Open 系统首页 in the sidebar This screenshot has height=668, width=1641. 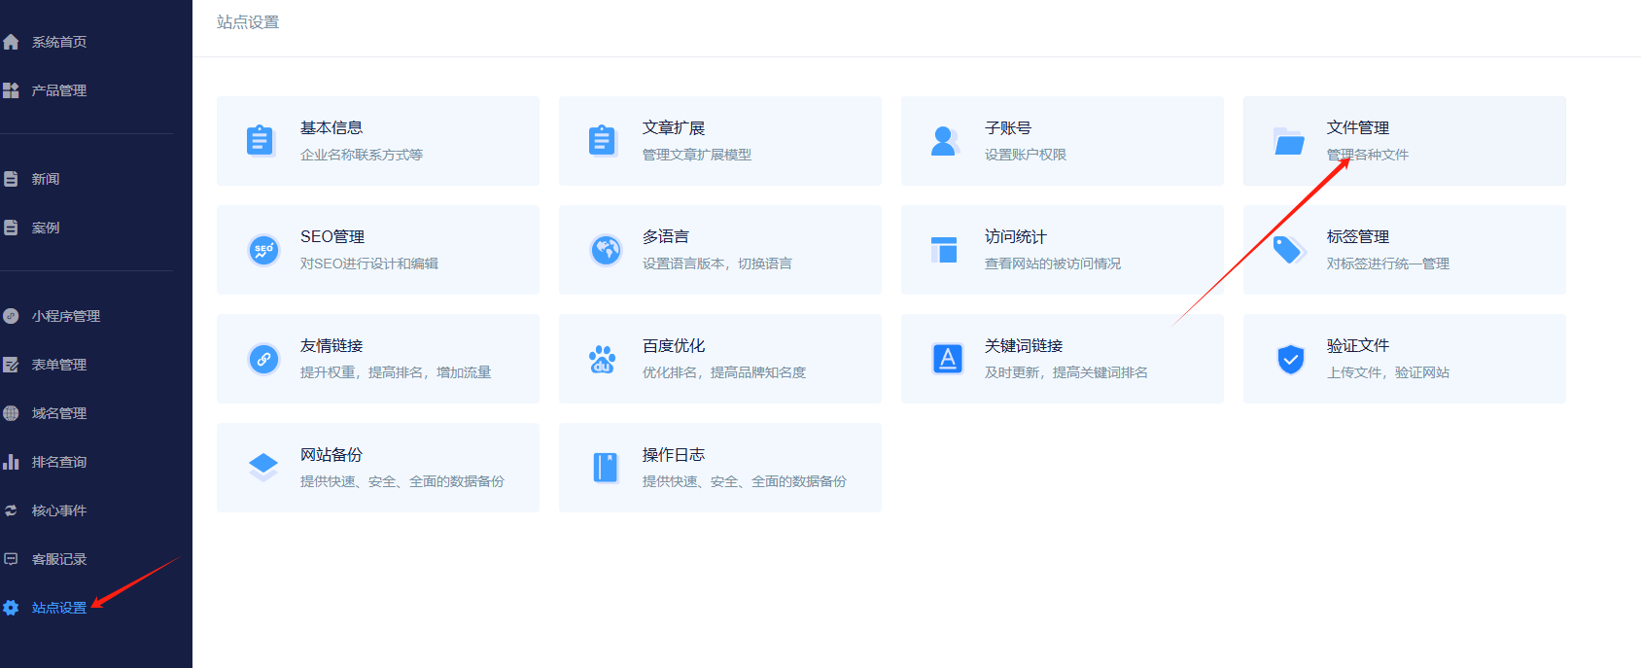58,42
